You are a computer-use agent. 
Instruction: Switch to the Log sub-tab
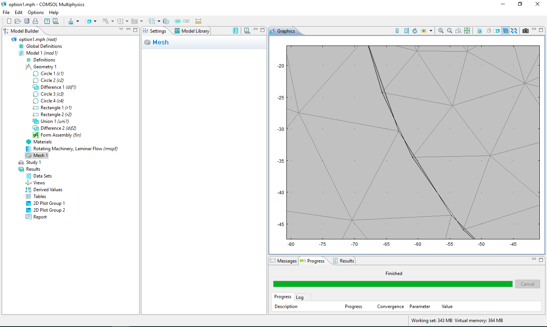tap(300, 297)
